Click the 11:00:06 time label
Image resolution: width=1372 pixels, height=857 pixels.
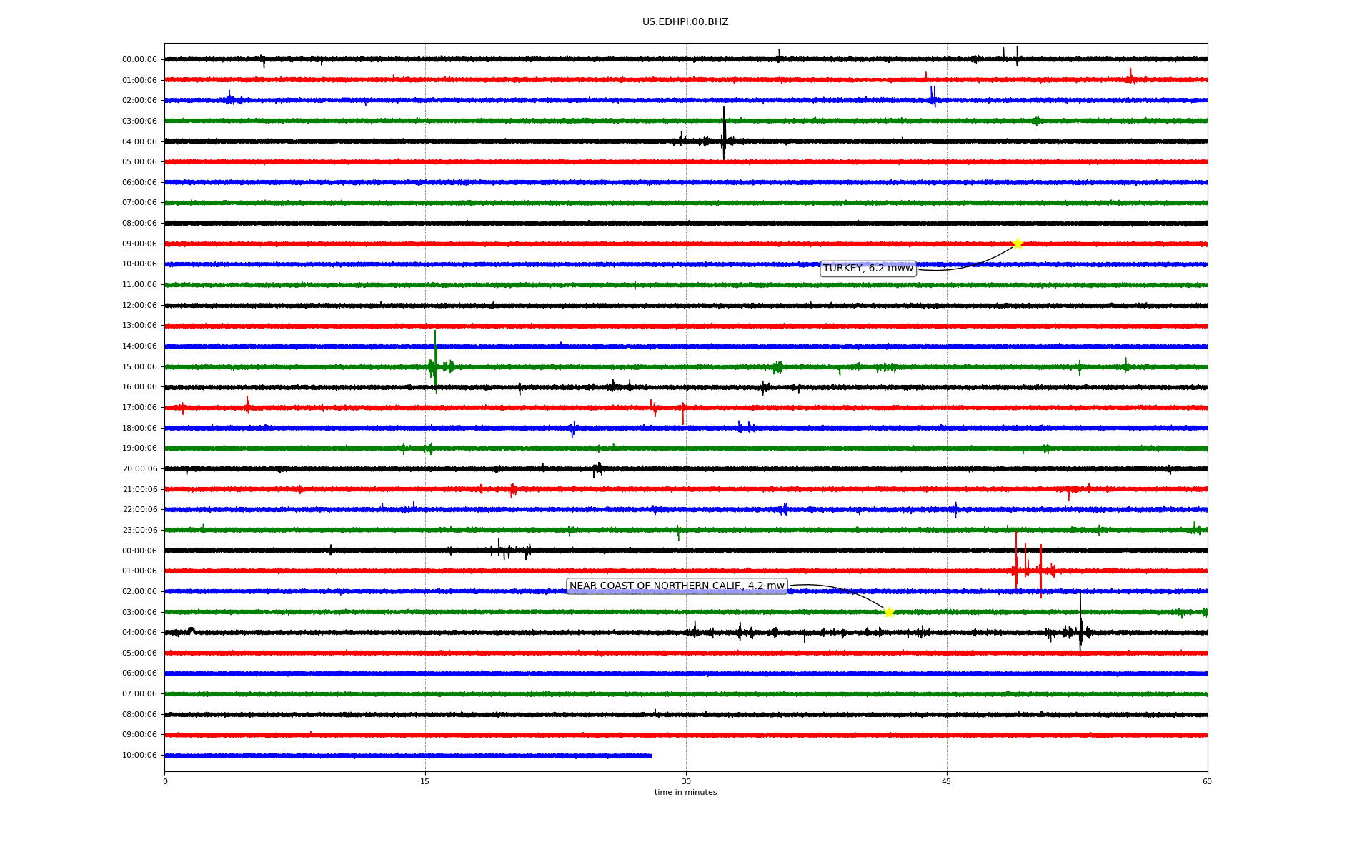[x=139, y=285]
